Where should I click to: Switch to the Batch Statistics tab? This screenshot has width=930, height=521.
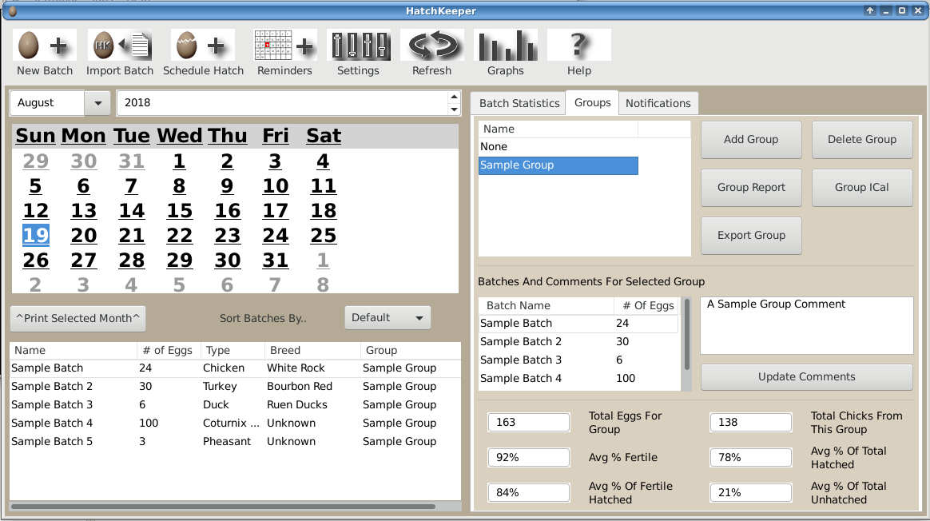click(x=518, y=102)
